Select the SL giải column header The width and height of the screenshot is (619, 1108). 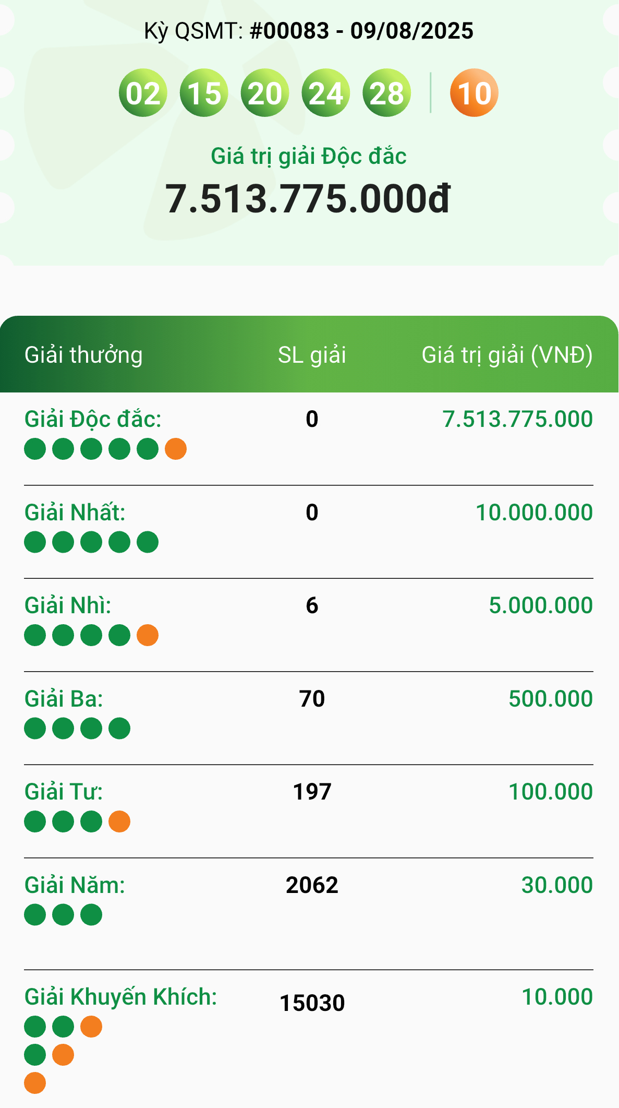click(312, 355)
